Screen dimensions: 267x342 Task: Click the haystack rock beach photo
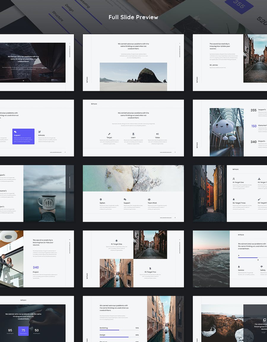click(133, 76)
